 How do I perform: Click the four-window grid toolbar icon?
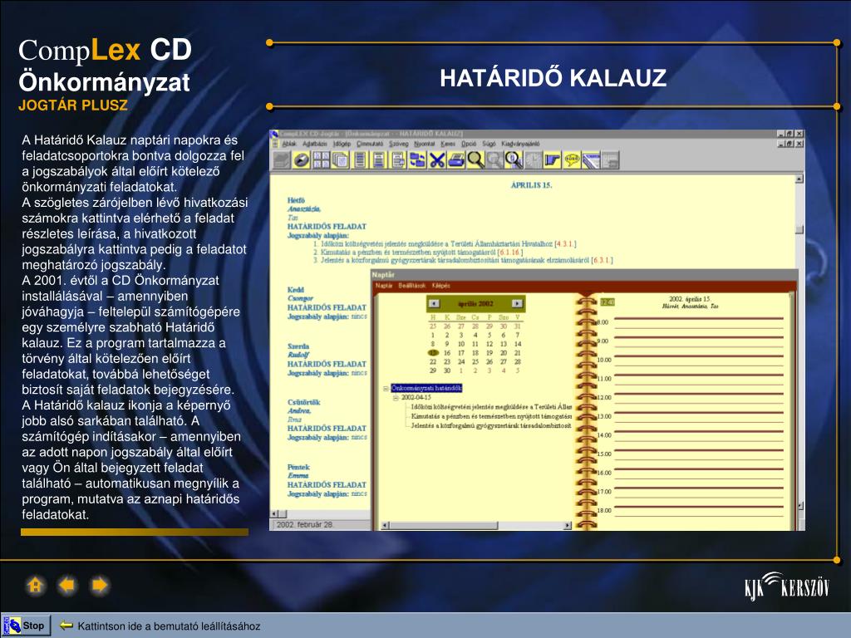pos(321,160)
